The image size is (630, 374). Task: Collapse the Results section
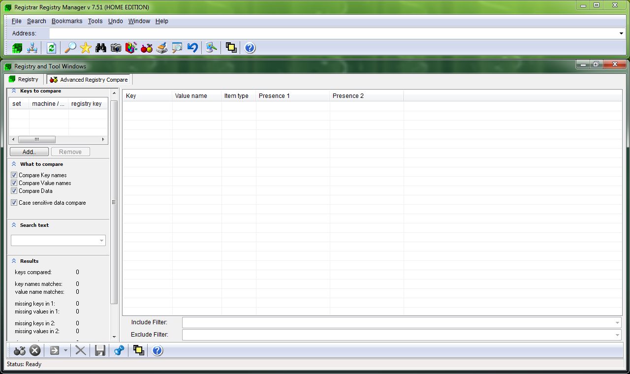[14, 261]
